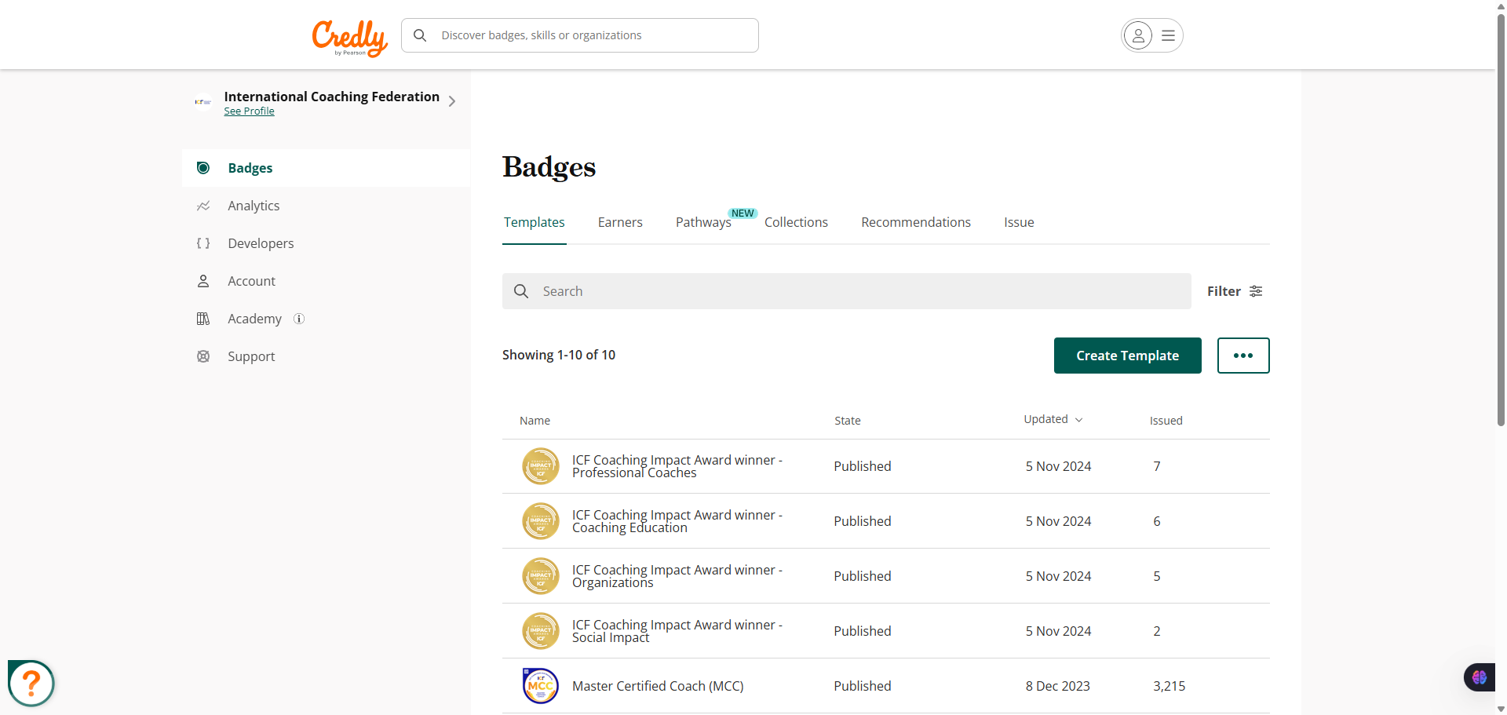Image resolution: width=1507 pixels, height=715 pixels.
Task: Click the Filter sliders icon
Action: click(1256, 291)
